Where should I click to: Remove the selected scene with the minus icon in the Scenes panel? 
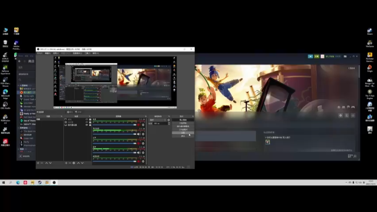coord(42,163)
